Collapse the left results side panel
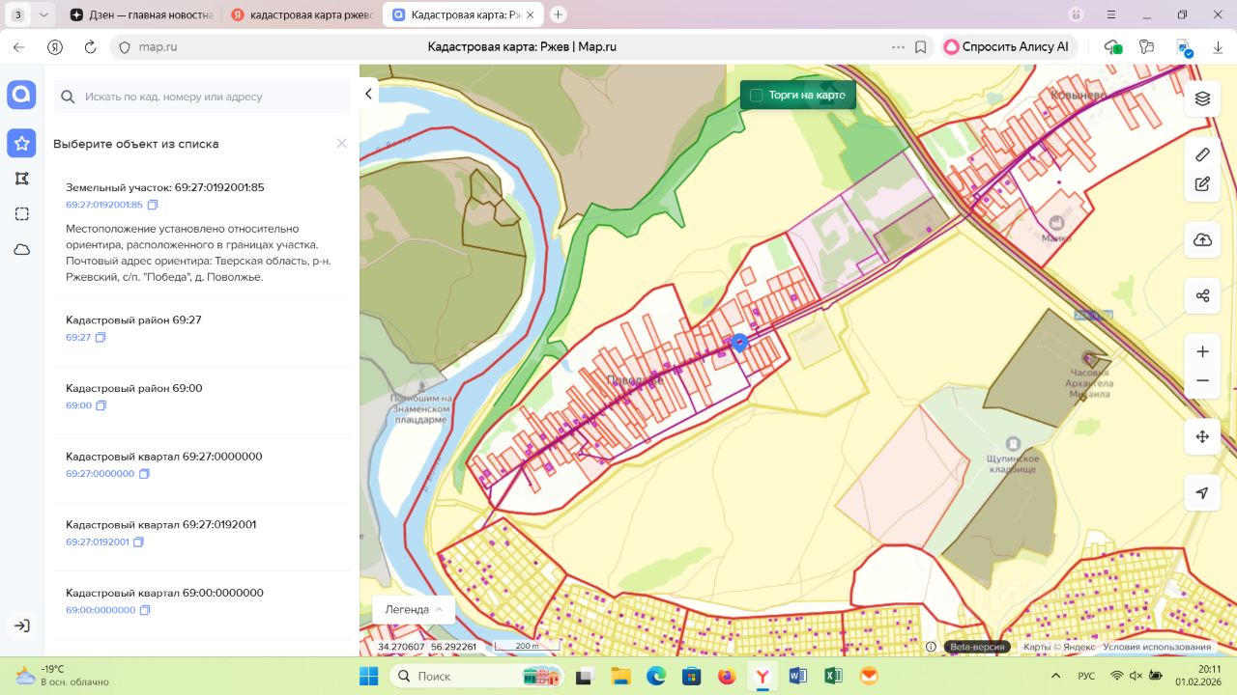This screenshot has height=695, width=1237. 368,94
